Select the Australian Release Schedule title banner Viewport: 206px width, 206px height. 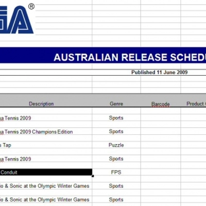click(x=103, y=55)
